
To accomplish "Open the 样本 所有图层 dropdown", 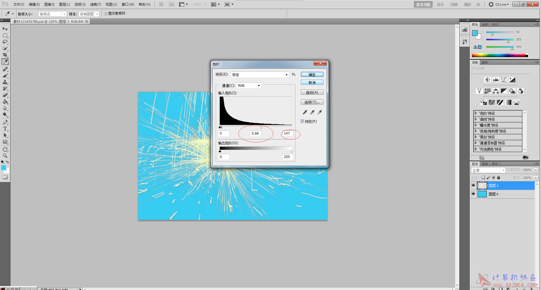I will [89, 14].
